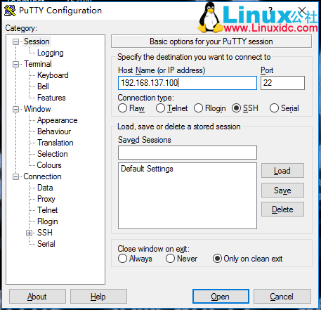The image size is (321, 310).
Task: Open the Serial category in tree
Action: (x=46, y=244)
